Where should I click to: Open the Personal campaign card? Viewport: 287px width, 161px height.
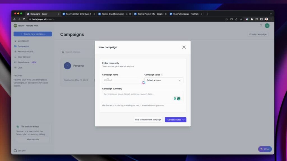point(78,72)
